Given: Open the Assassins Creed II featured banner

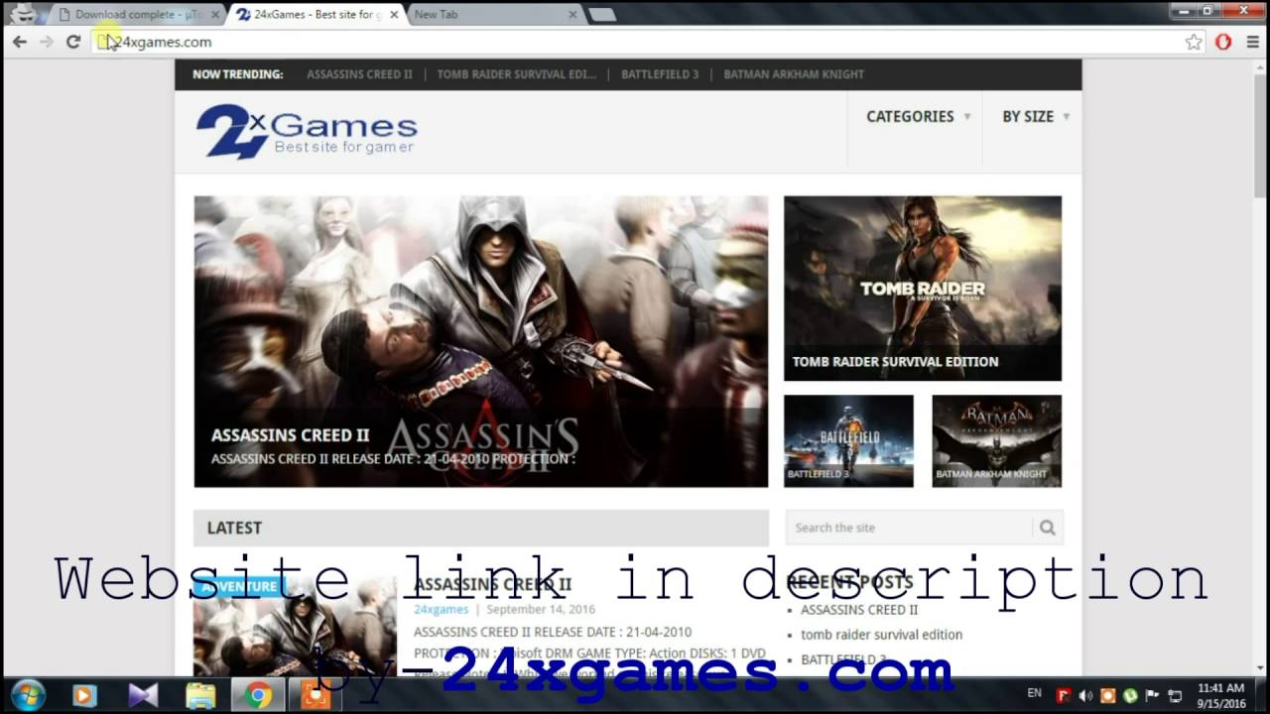Looking at the screenshot, I should (480, 341).
